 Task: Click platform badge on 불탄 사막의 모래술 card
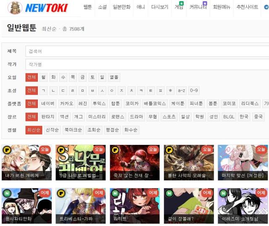coord(169,150)
